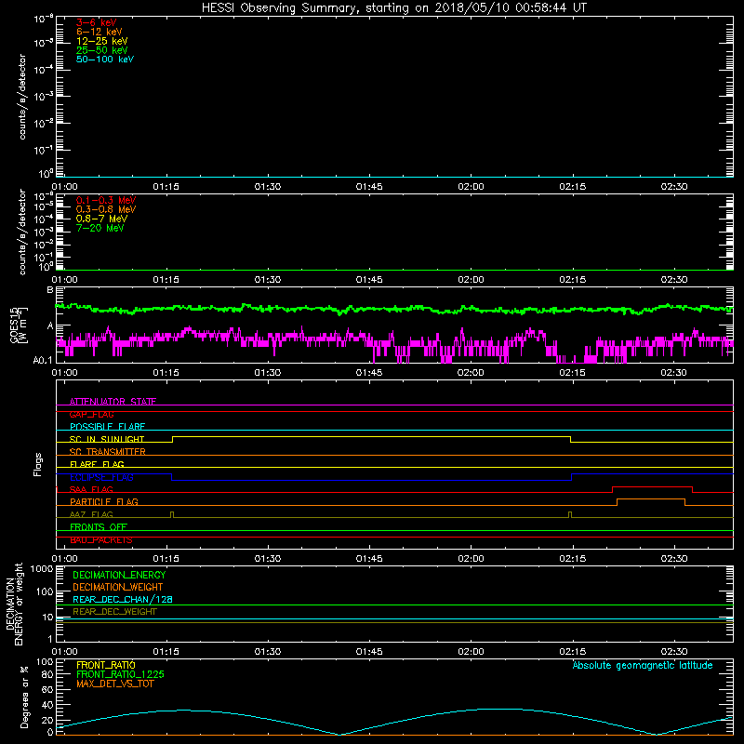Viewport: 744px width, 744px height.
Task: Click the green 25-50 keV legend entry
Action: 102,50
